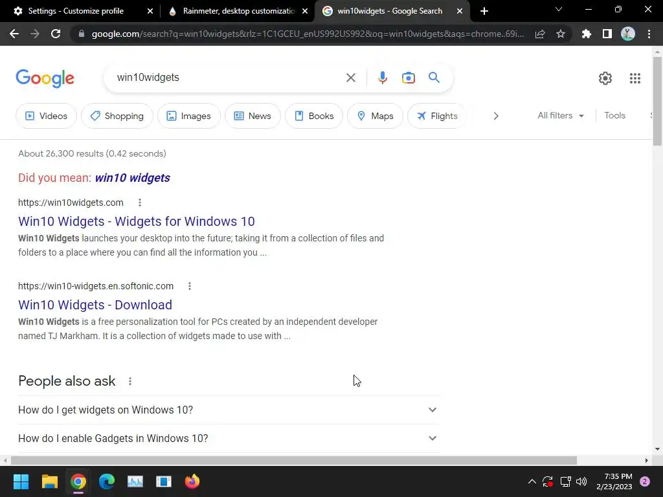Open the notification center badge

pos(645,481)
